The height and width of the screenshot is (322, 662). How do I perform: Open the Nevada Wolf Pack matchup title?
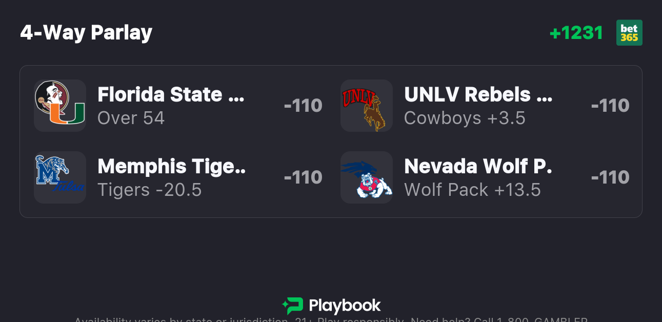(478, 167)
